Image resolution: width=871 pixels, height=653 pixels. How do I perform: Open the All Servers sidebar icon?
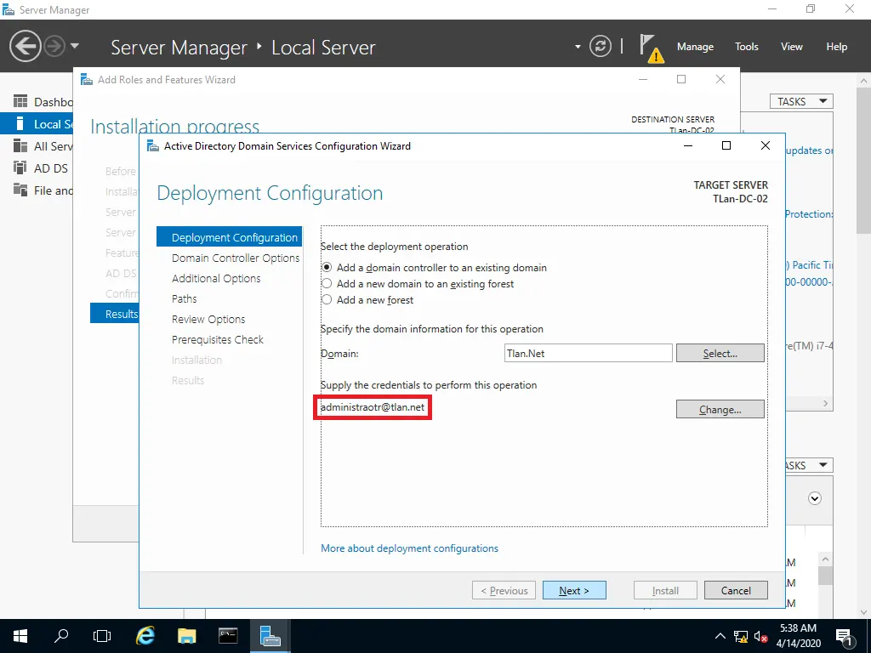tap(20, 145)
